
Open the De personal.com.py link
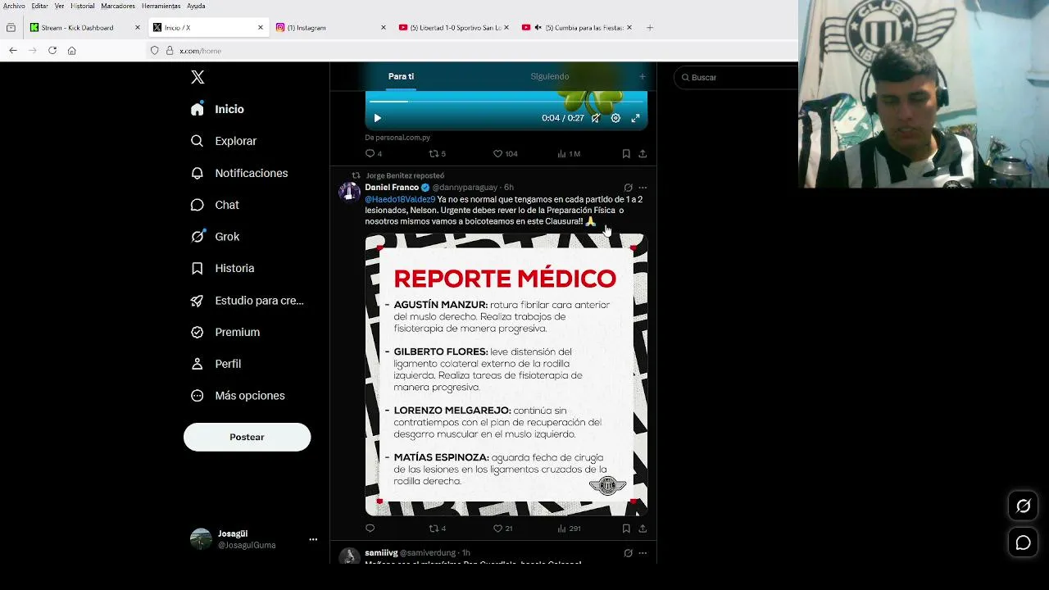pos(397,138)
